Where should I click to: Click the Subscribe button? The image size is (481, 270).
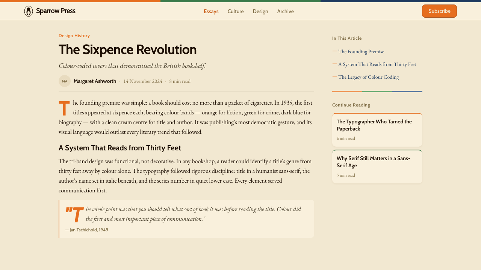(439, 11)
